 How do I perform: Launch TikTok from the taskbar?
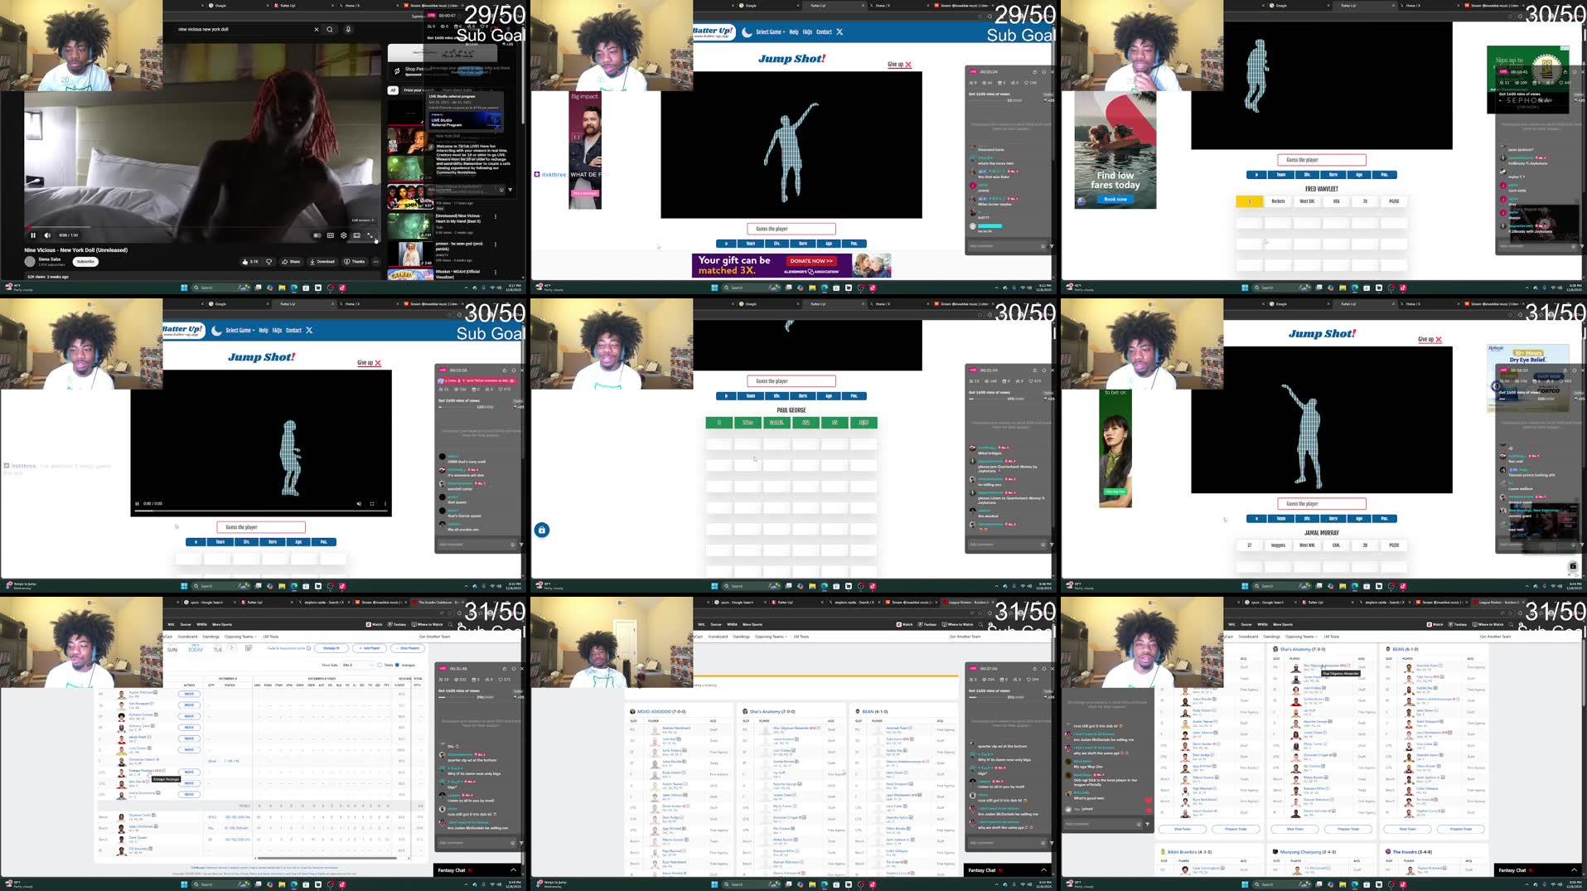[342, 288]
